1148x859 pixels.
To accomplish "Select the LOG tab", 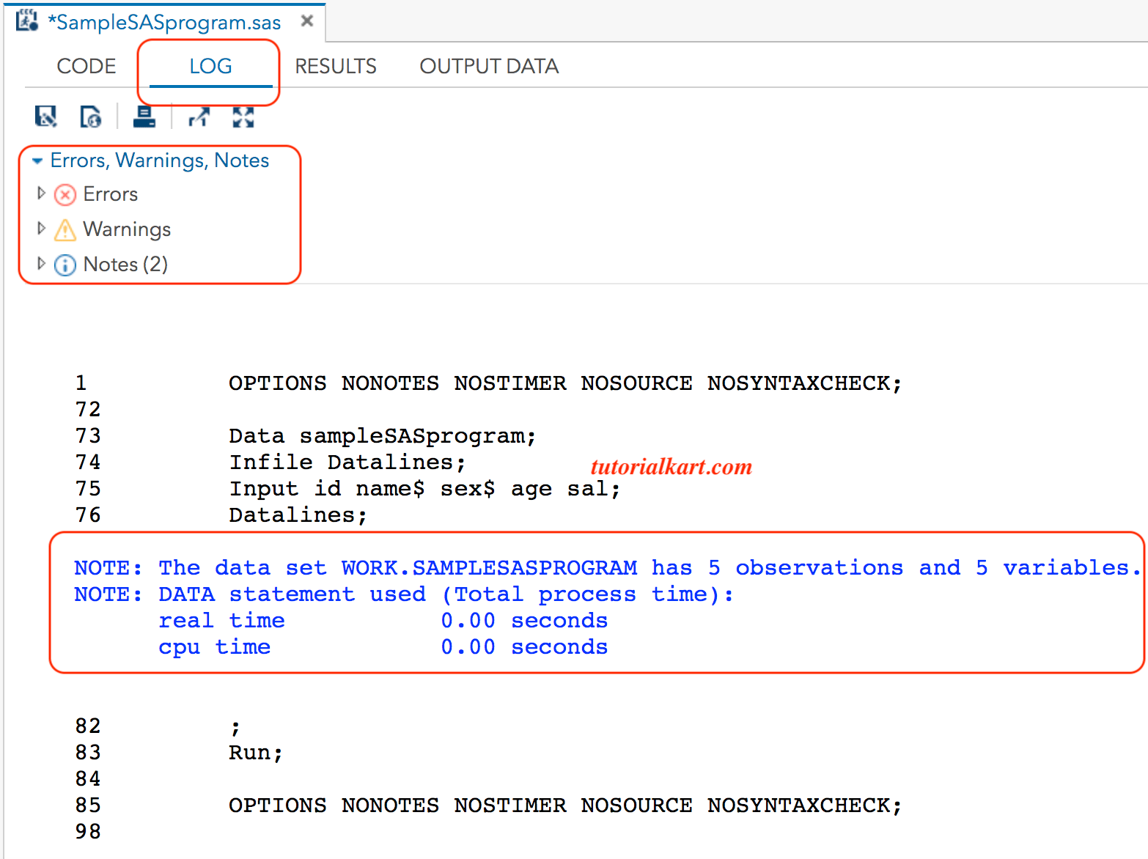I will click(x=210, y=66).
